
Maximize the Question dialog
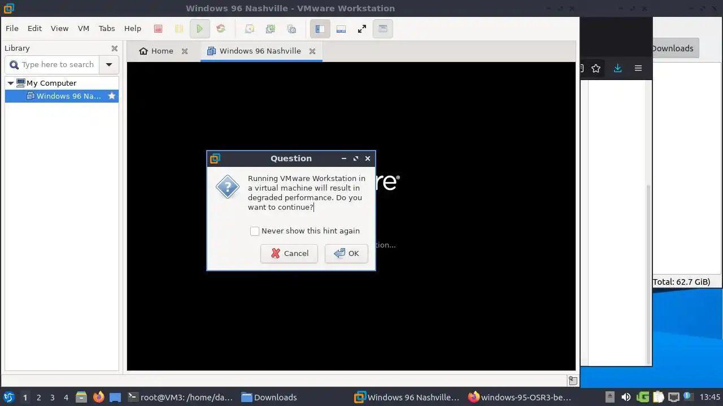coord(356,158)
